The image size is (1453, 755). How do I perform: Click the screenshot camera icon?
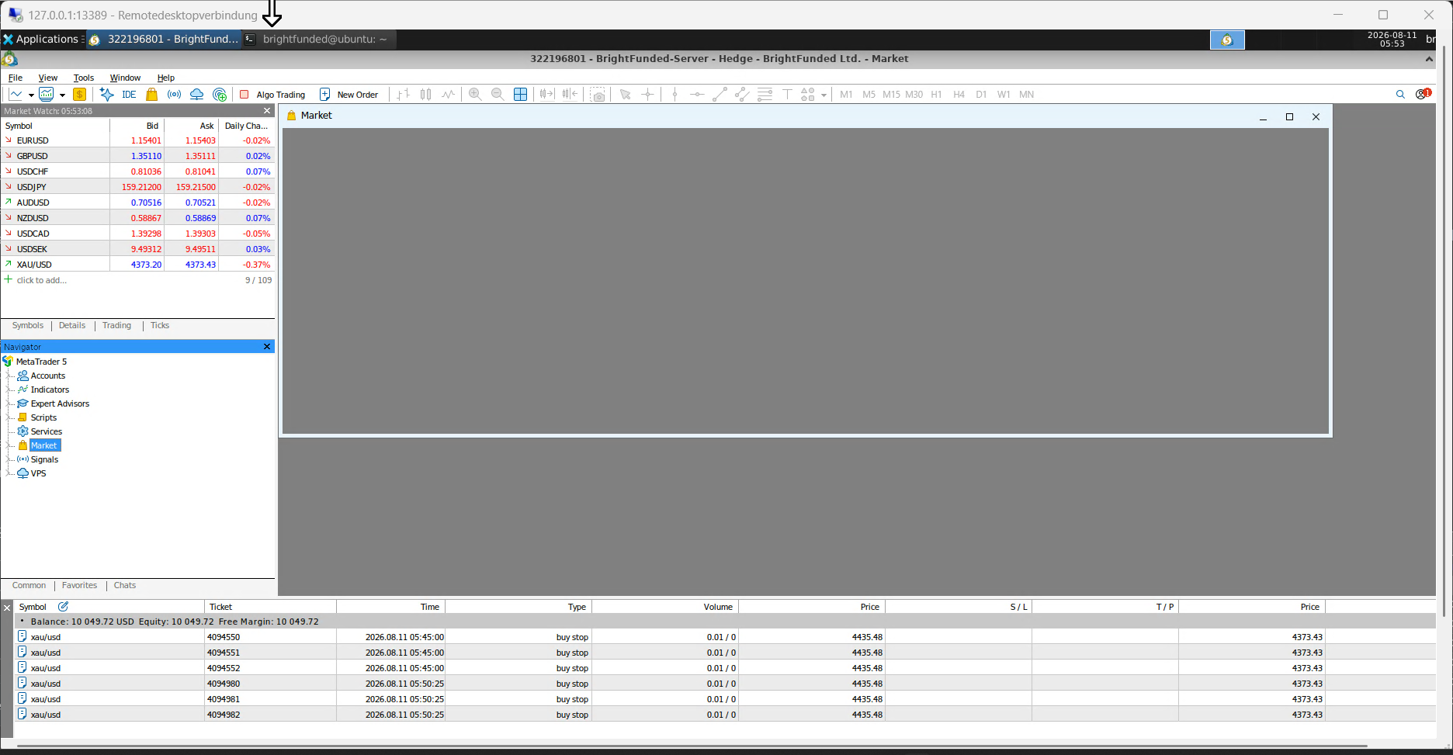[x=598, y=95]
